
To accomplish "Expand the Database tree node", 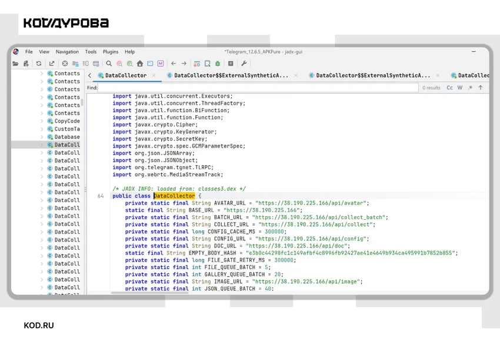I will (42, 137).
